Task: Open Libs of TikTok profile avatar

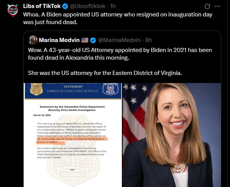Action: point(13,10)
